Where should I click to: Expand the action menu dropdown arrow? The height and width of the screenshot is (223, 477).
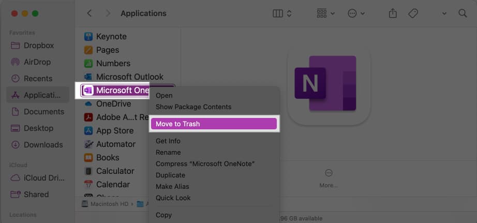pyautogui.click(x=363, y=13)
